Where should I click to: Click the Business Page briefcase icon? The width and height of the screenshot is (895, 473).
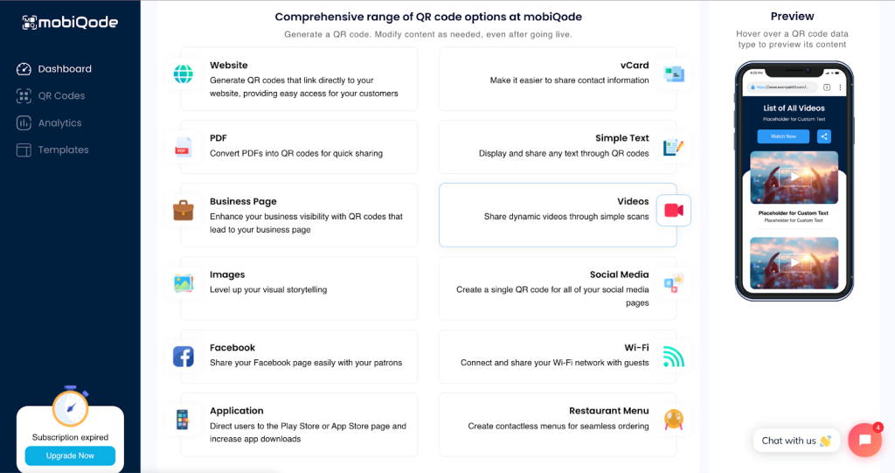coord(184,210)
